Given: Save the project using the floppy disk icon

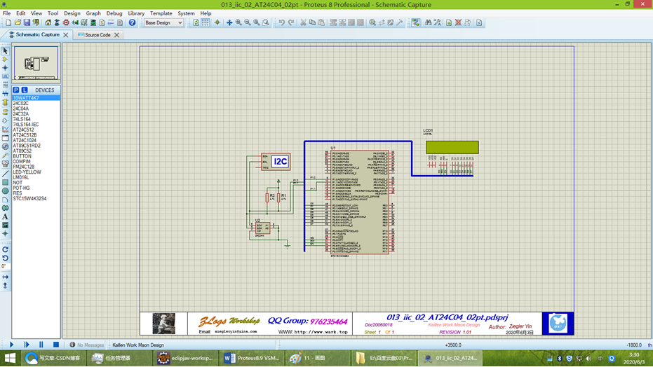Looking at the screenshot, I should tap(27, 22).
